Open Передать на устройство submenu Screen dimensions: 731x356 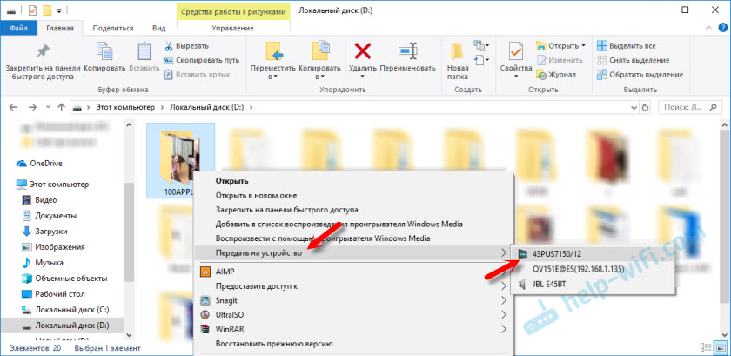point(352,252)
